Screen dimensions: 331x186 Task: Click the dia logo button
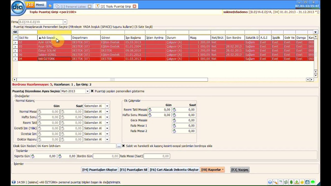tap(18, 7)
